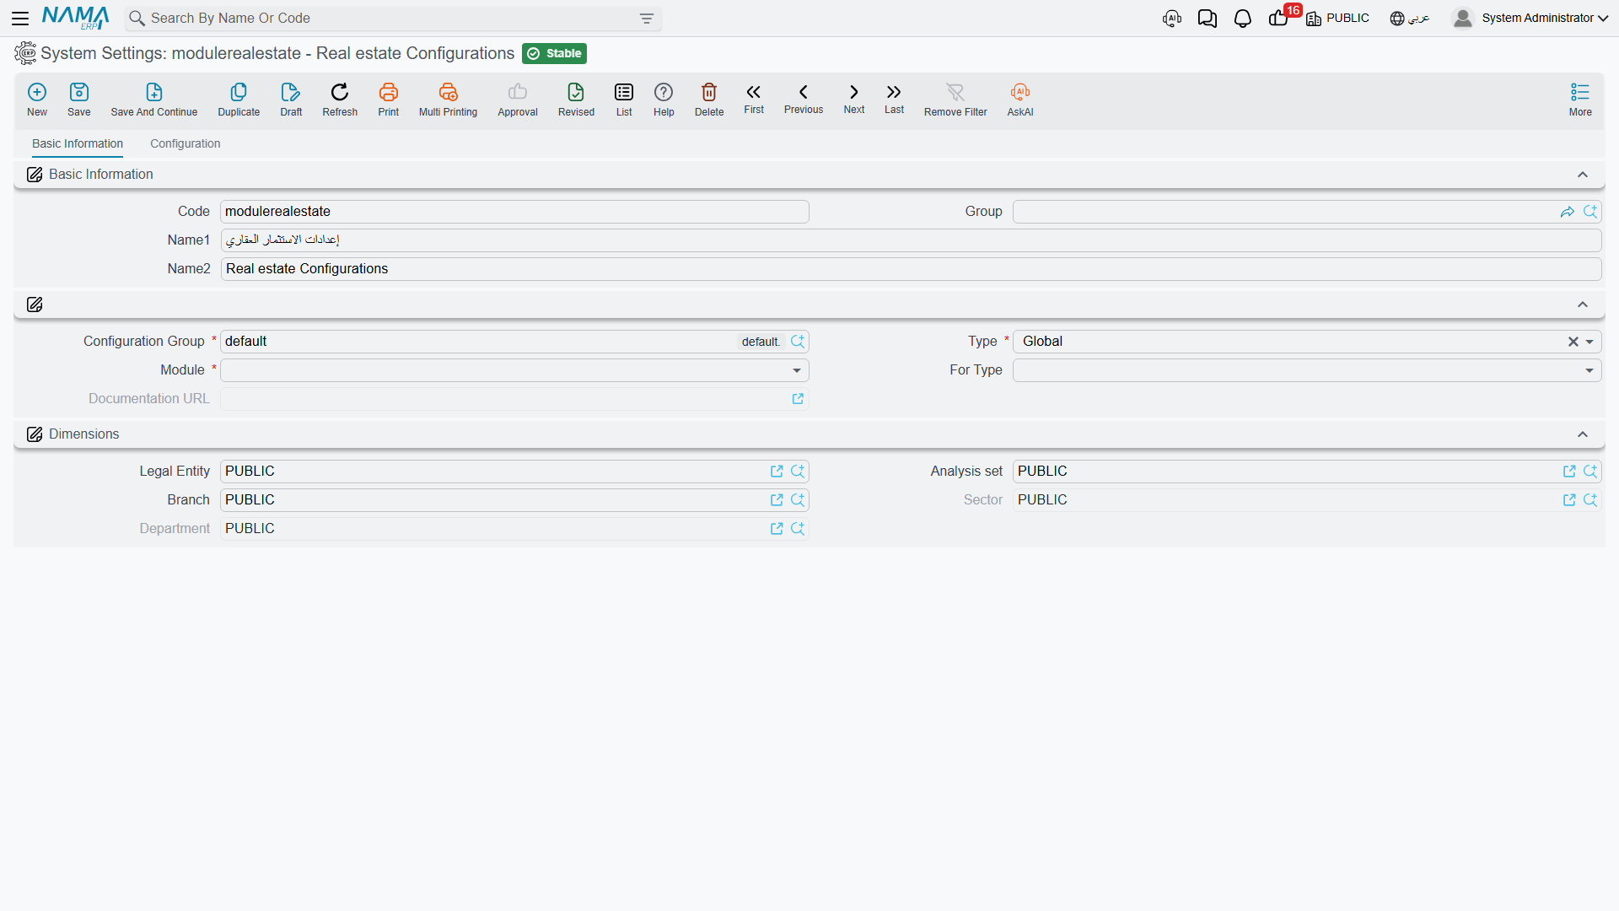The image size is (1619, 911).
Task: Open the Department lookup search icon
Action: 798,529
